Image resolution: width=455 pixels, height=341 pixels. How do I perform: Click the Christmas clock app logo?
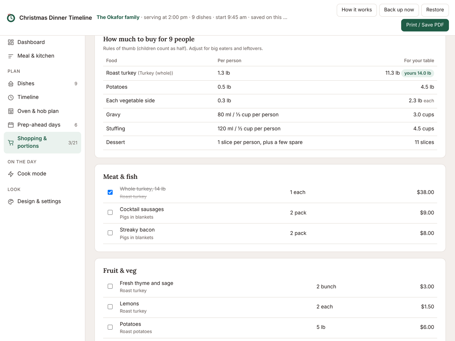11,17
